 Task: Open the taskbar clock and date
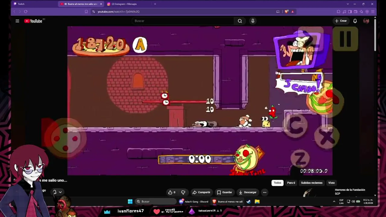pos(368,201)
